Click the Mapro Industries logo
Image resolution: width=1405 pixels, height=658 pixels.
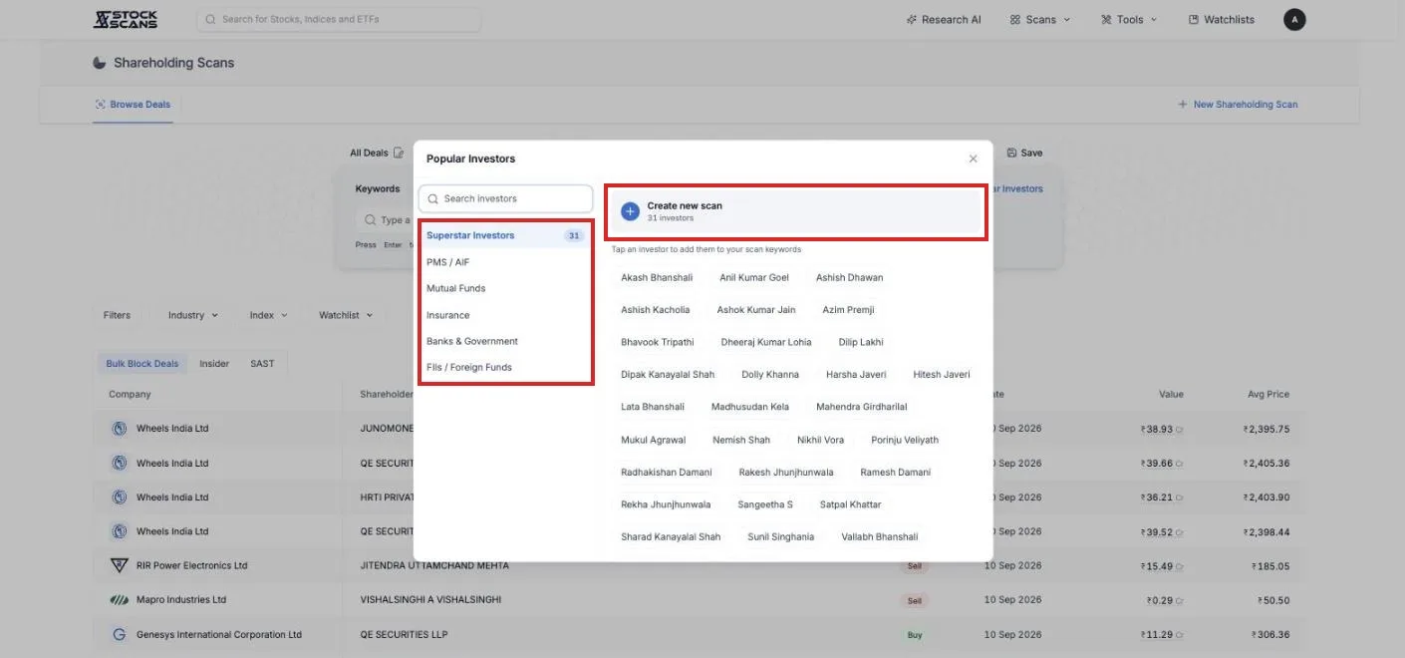point(119,600)
